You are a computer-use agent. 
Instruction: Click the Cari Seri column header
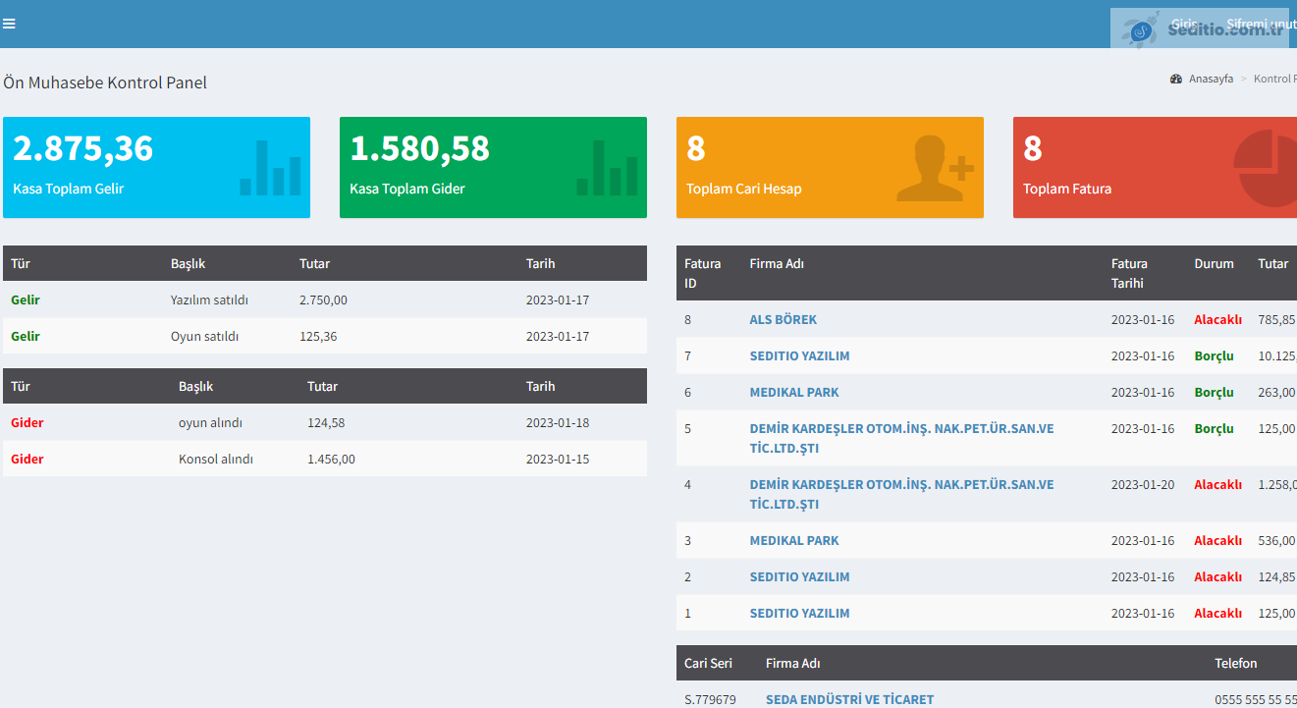coord(708,663)
